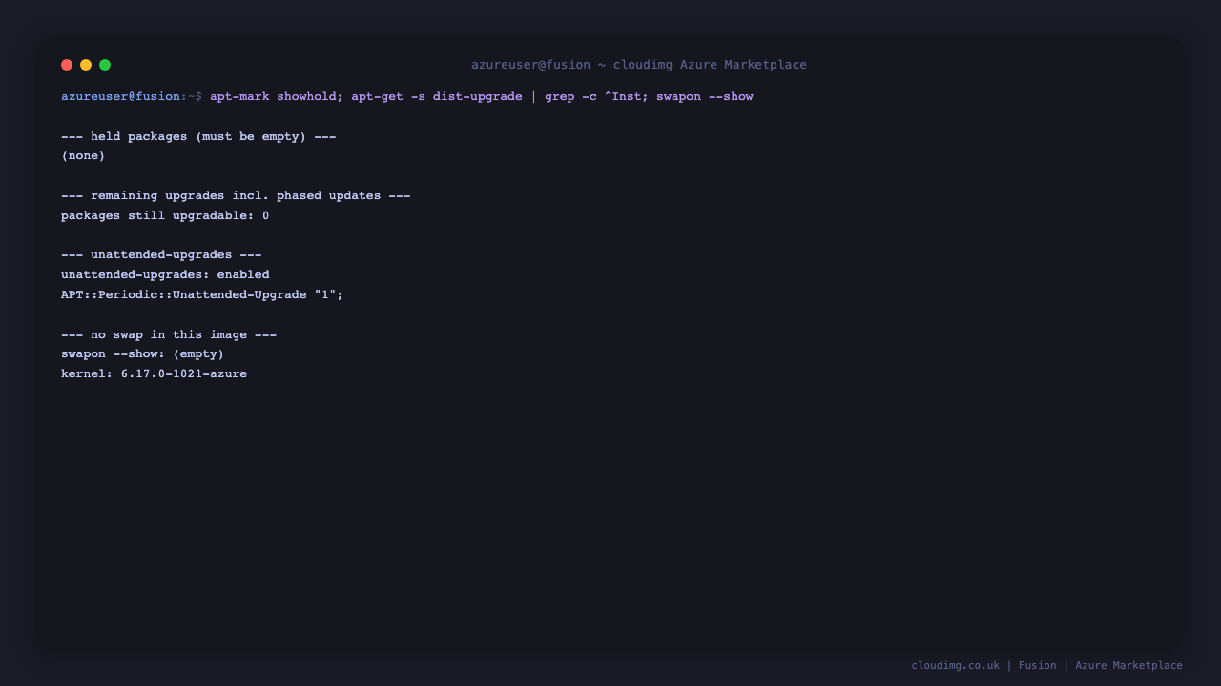The image size is (1221, 686).
Task: Click the kernel version 6.17.0-1021-azure line
Action: (154, 373)
